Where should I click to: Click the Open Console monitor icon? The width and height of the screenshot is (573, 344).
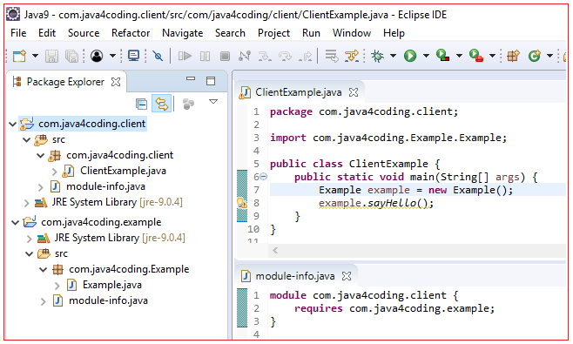point(134,56)
